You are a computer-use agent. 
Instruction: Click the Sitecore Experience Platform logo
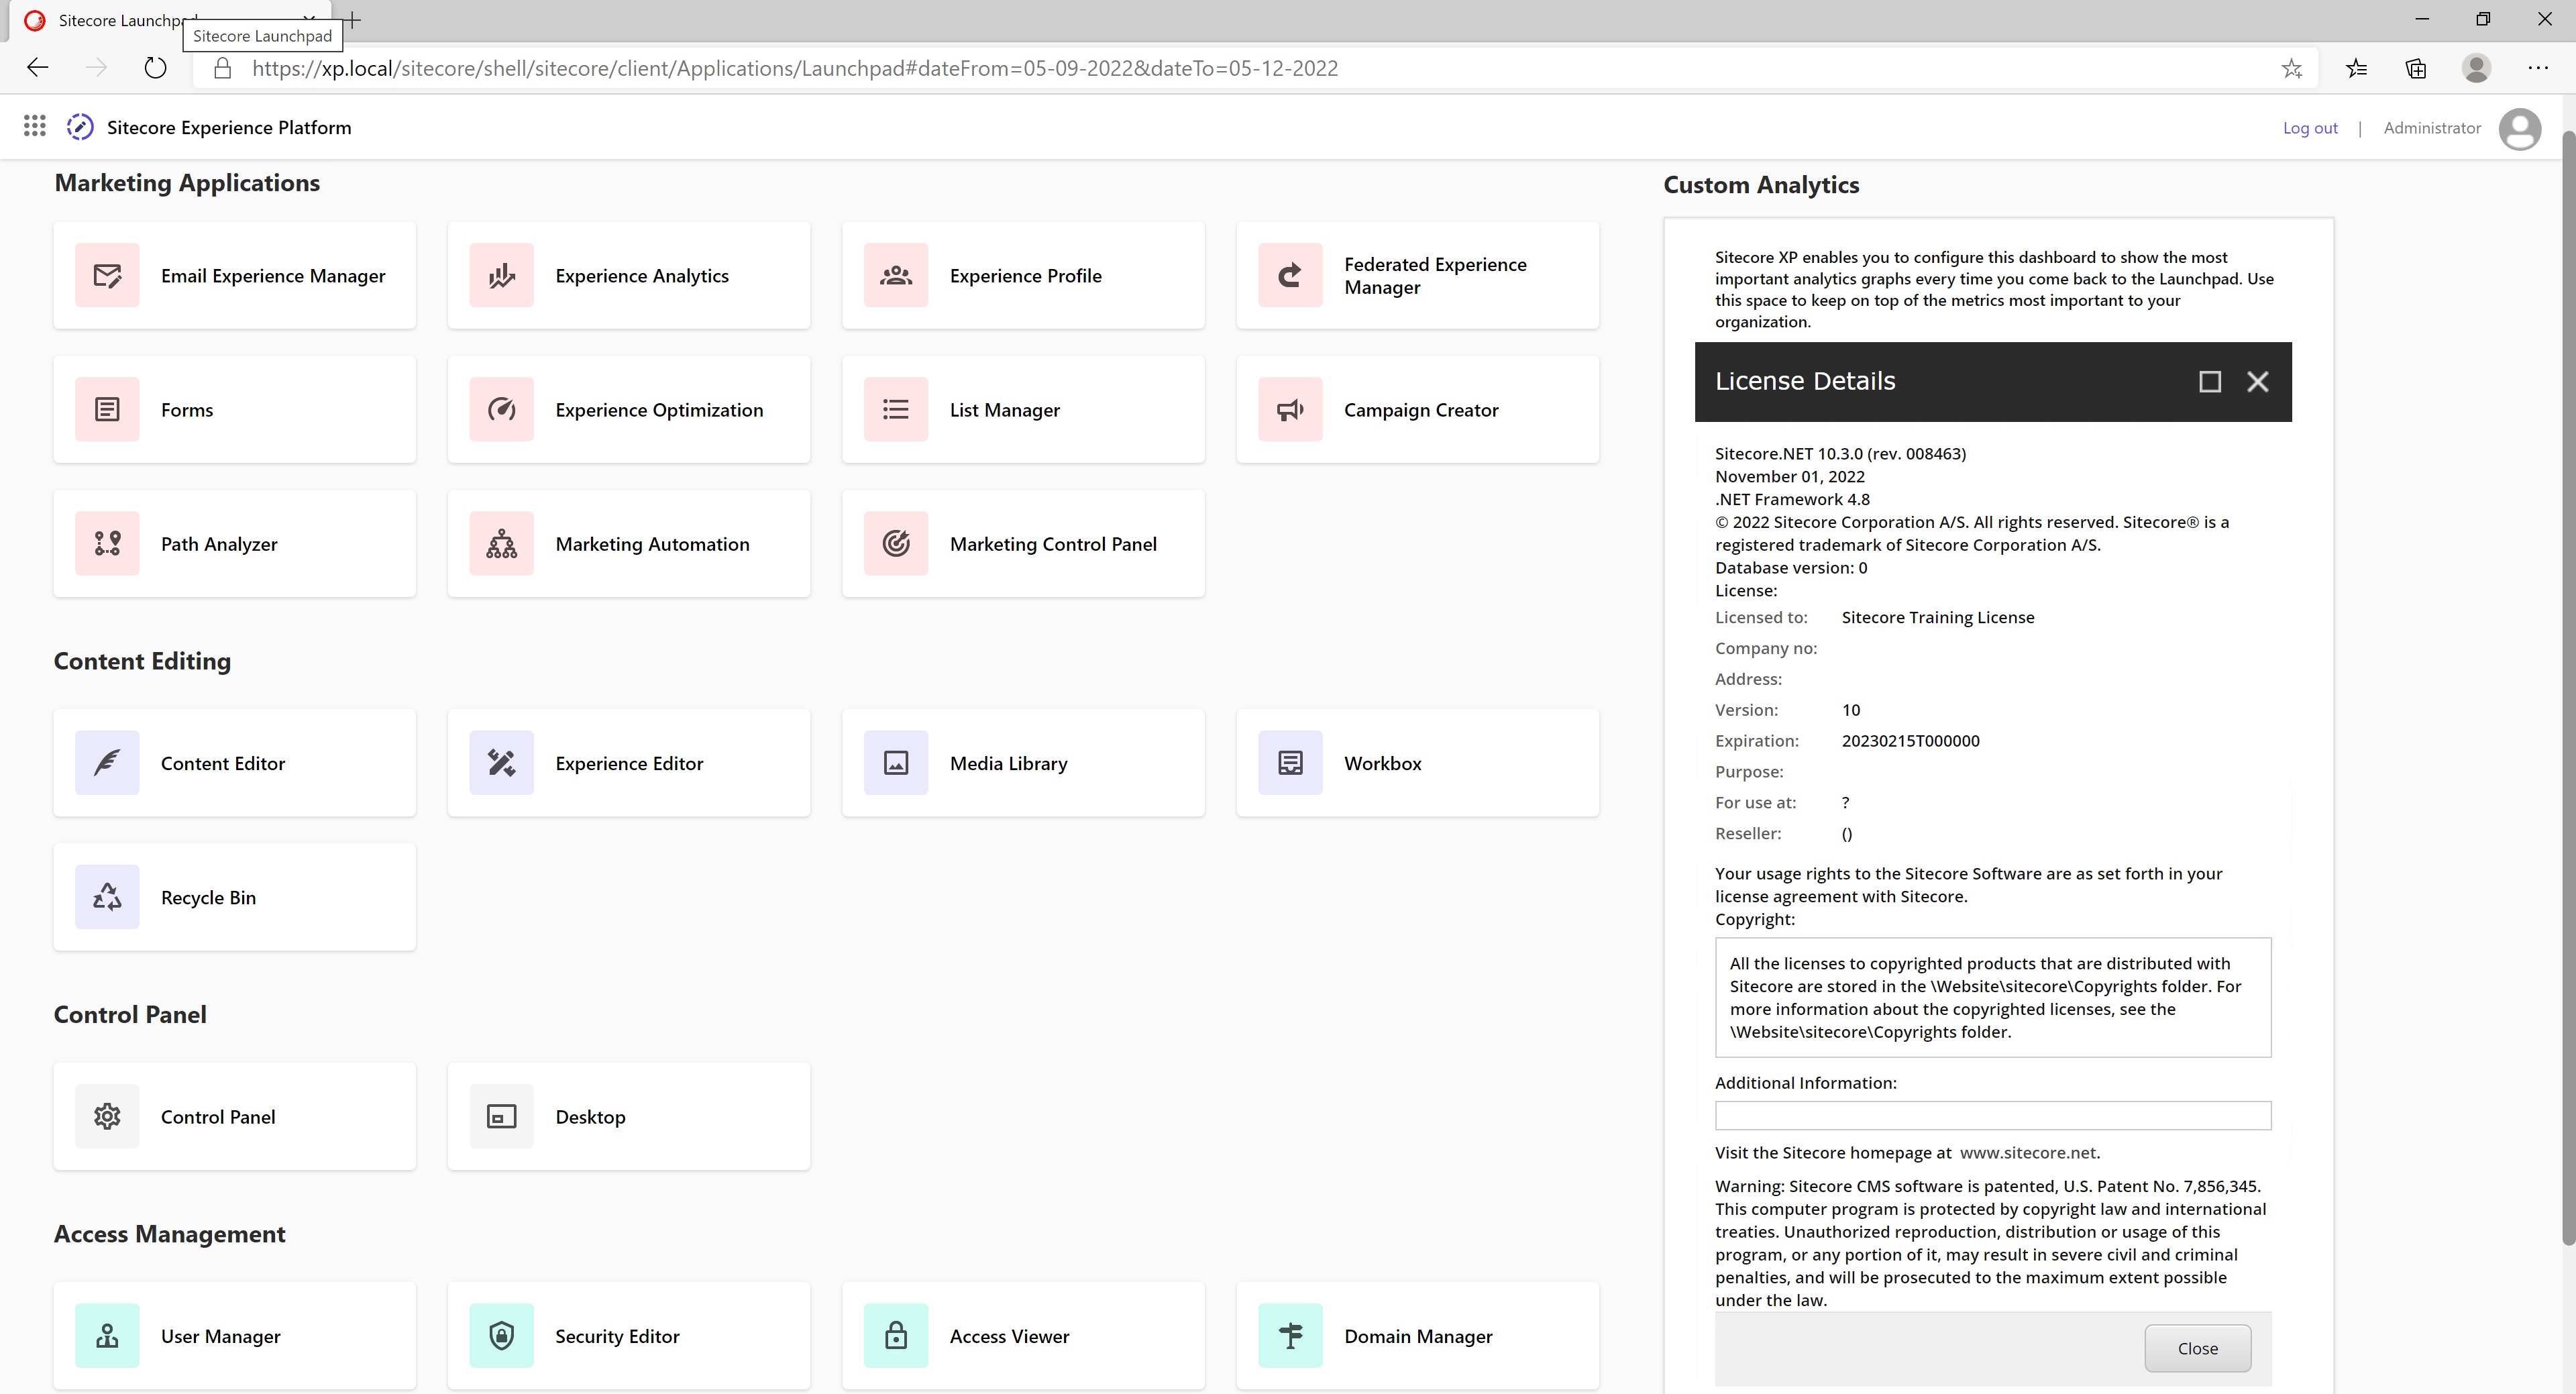pos(80,127)
